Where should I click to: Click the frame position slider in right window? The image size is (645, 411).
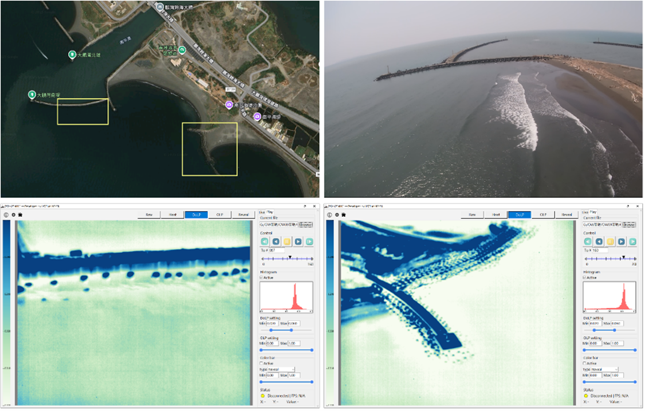(x=609, y=259)
